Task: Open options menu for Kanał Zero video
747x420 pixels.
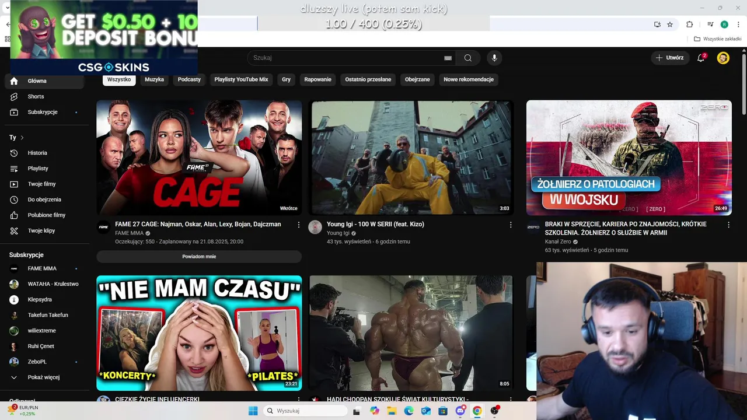Action: [728, 225]
